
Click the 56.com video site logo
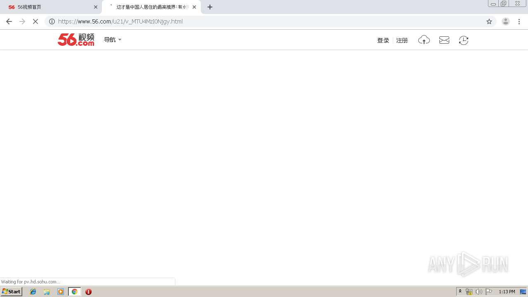76,40
